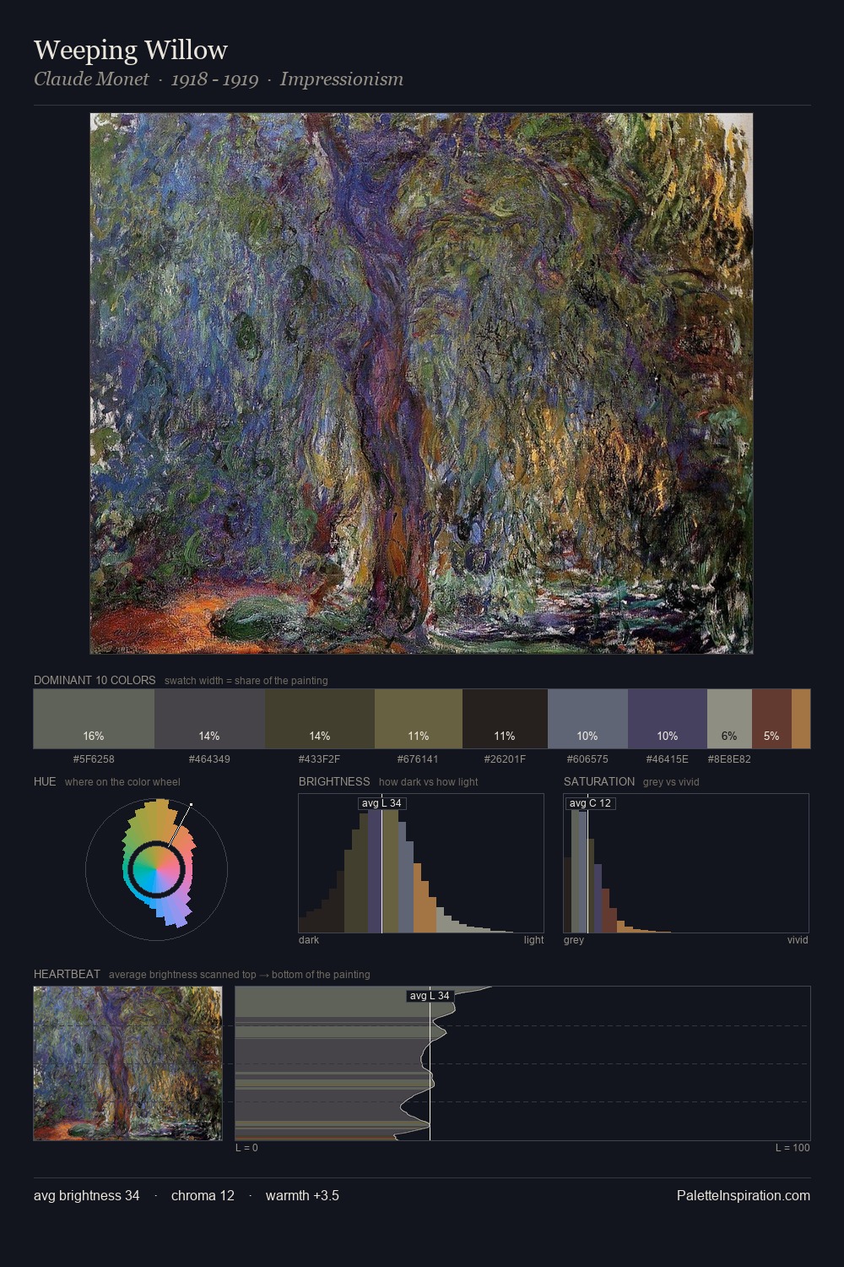844x1267 pixels.
Task: Choose the slate-blue swatch above #606575
Action: [587, 719]
